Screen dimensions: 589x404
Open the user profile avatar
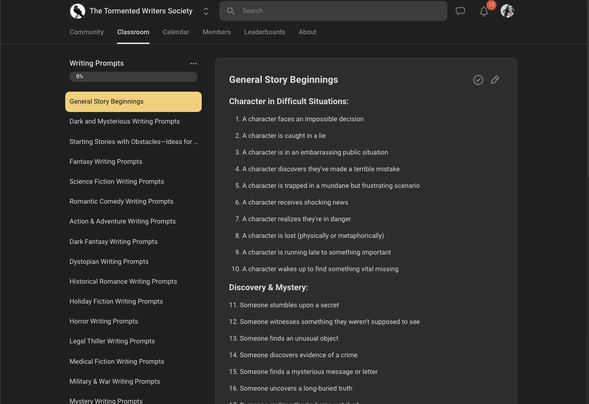(507, 11)
